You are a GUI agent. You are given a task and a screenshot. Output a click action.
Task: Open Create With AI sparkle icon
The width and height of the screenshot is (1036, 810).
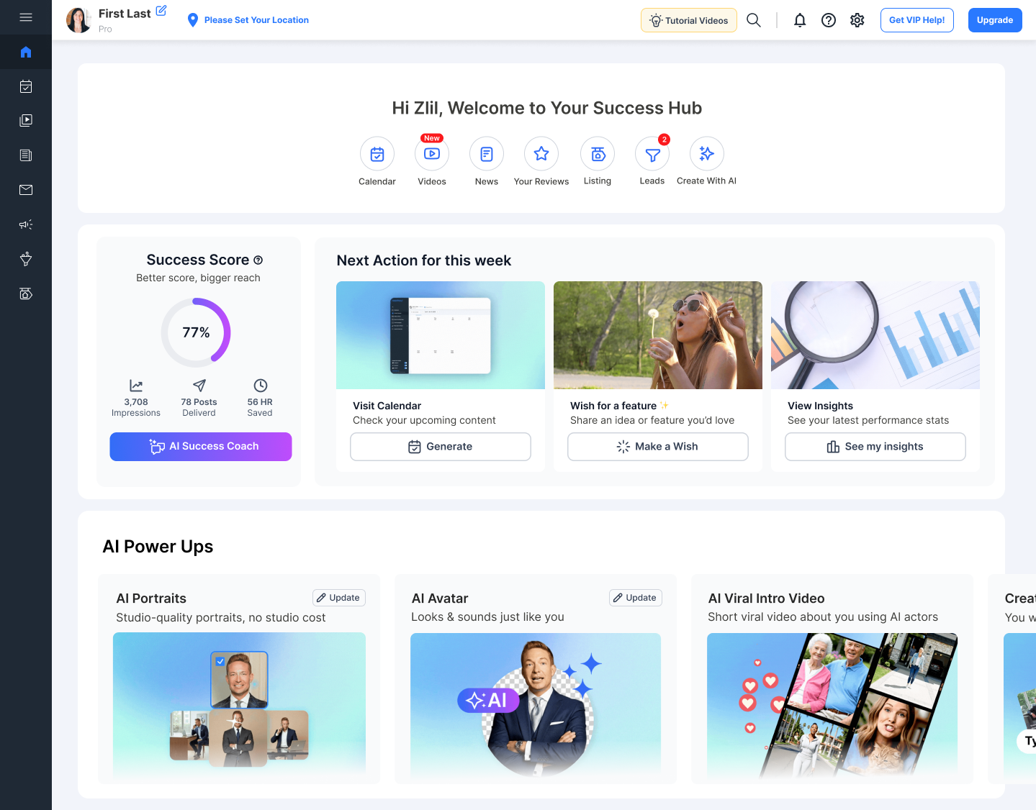tap(707, 154)
